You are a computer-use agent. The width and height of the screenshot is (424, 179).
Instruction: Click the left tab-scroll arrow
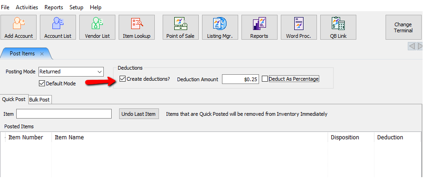point(412,47)
